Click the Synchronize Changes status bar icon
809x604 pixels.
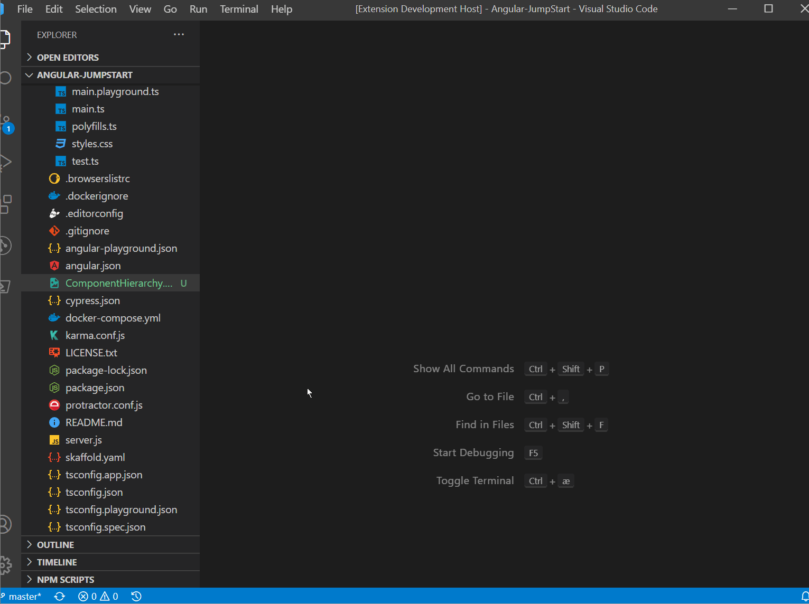[x=60, y=596]
